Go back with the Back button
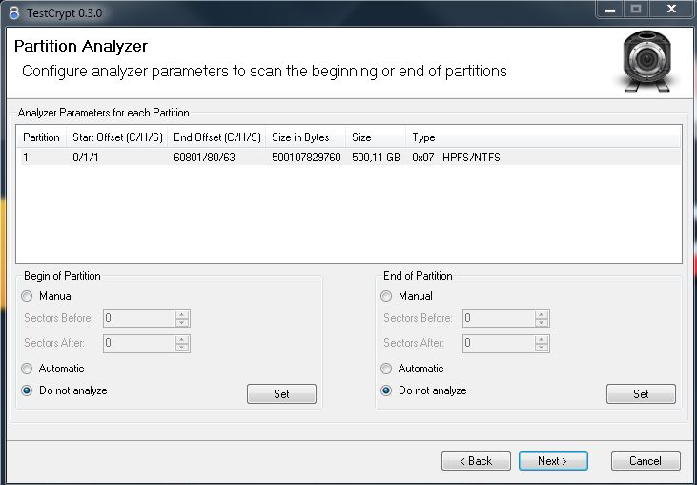697x485 pixels. 476,461
